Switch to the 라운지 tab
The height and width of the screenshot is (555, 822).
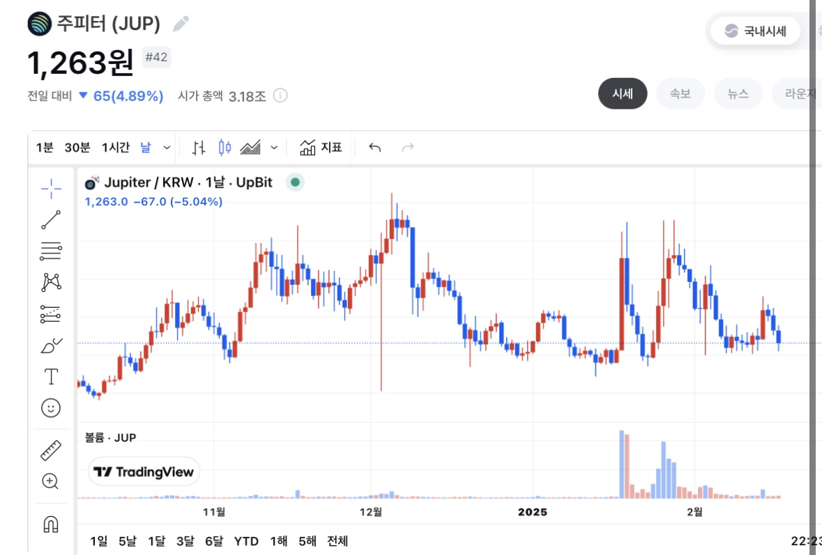click(x=796, y=94)
